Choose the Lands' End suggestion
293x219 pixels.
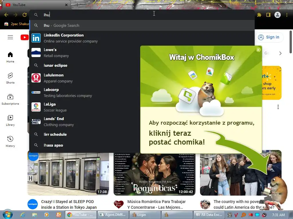tap(85, 121)
